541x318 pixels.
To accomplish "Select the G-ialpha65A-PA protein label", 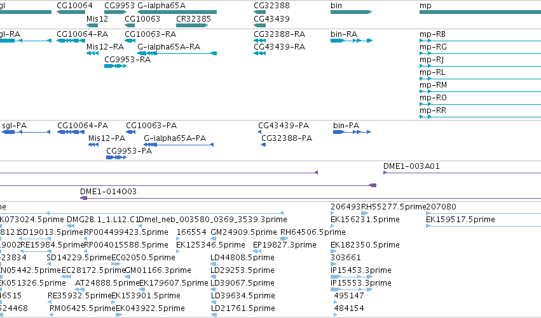I will 175,138.
